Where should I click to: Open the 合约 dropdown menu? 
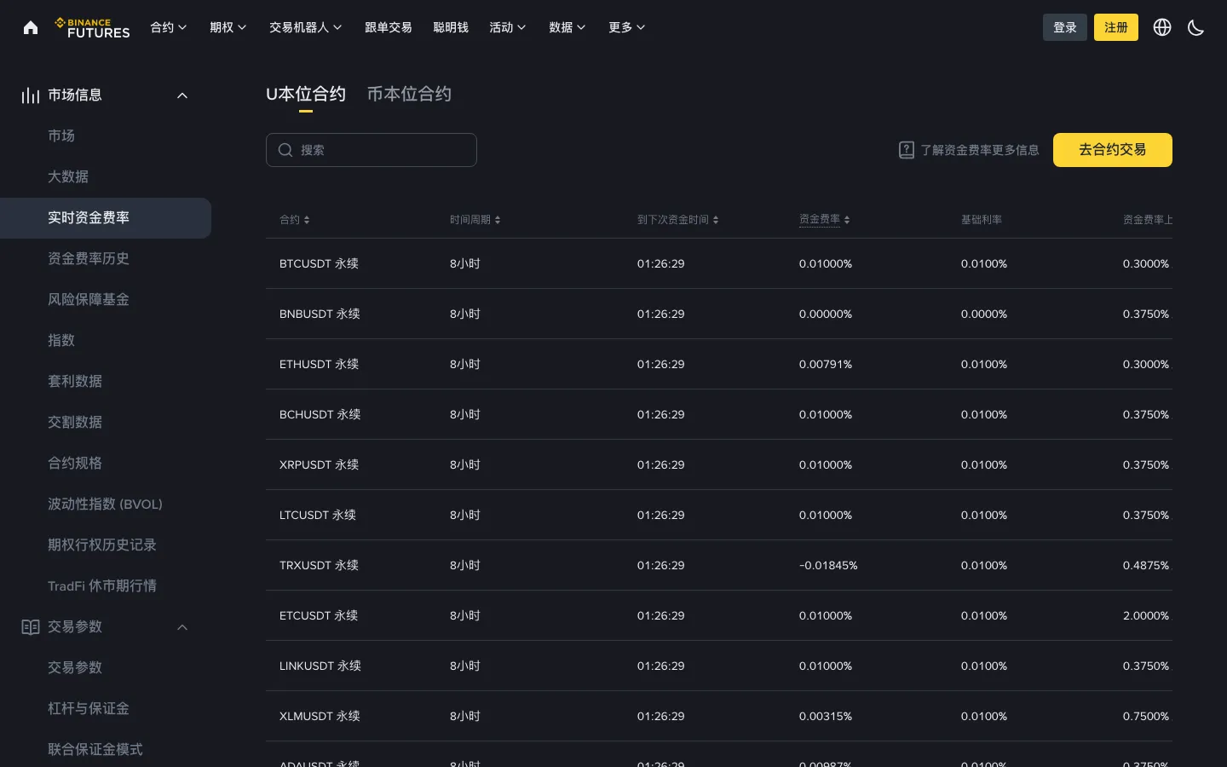[x=169, y=27]
